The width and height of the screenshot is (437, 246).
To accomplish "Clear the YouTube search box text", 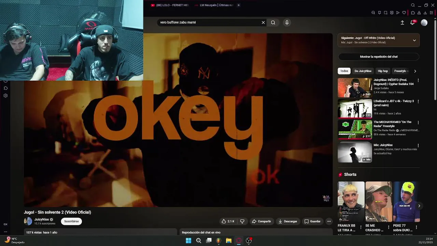I will coord(263,23).
